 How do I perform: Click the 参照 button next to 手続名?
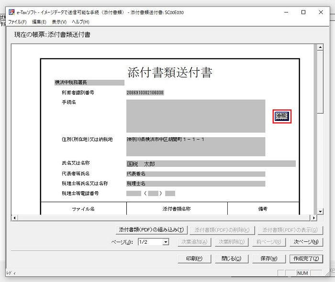tap(282, 116)
